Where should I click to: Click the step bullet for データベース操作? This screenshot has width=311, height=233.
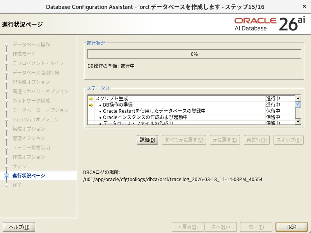click(x=7, y=44)
